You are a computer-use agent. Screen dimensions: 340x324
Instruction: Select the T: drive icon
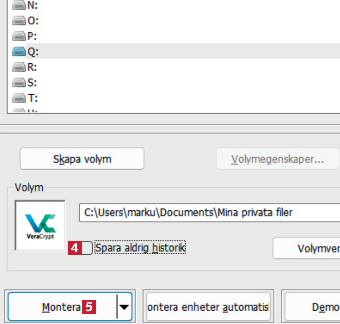tap(19, 98)
